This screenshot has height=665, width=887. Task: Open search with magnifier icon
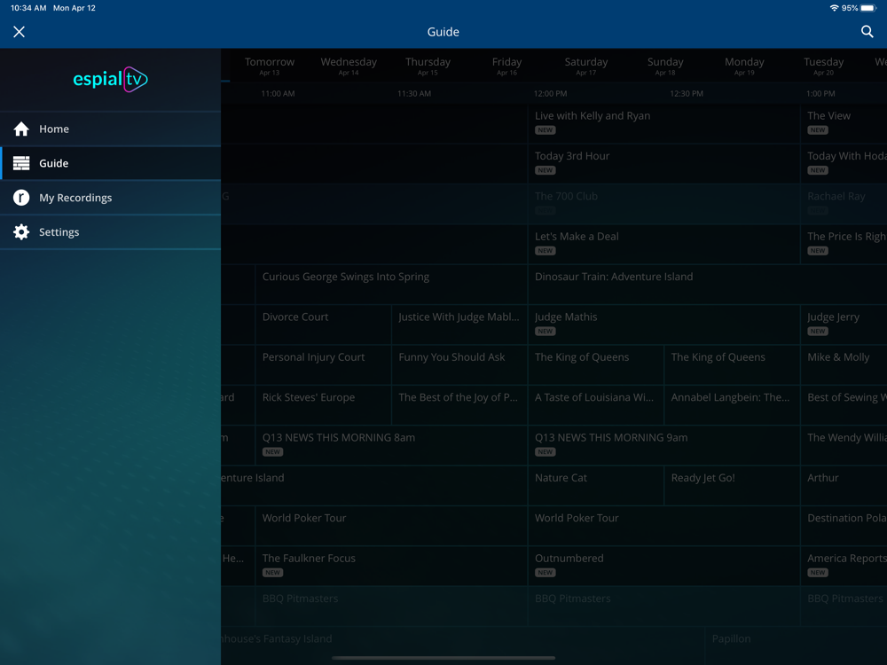[x=867, y=32]
